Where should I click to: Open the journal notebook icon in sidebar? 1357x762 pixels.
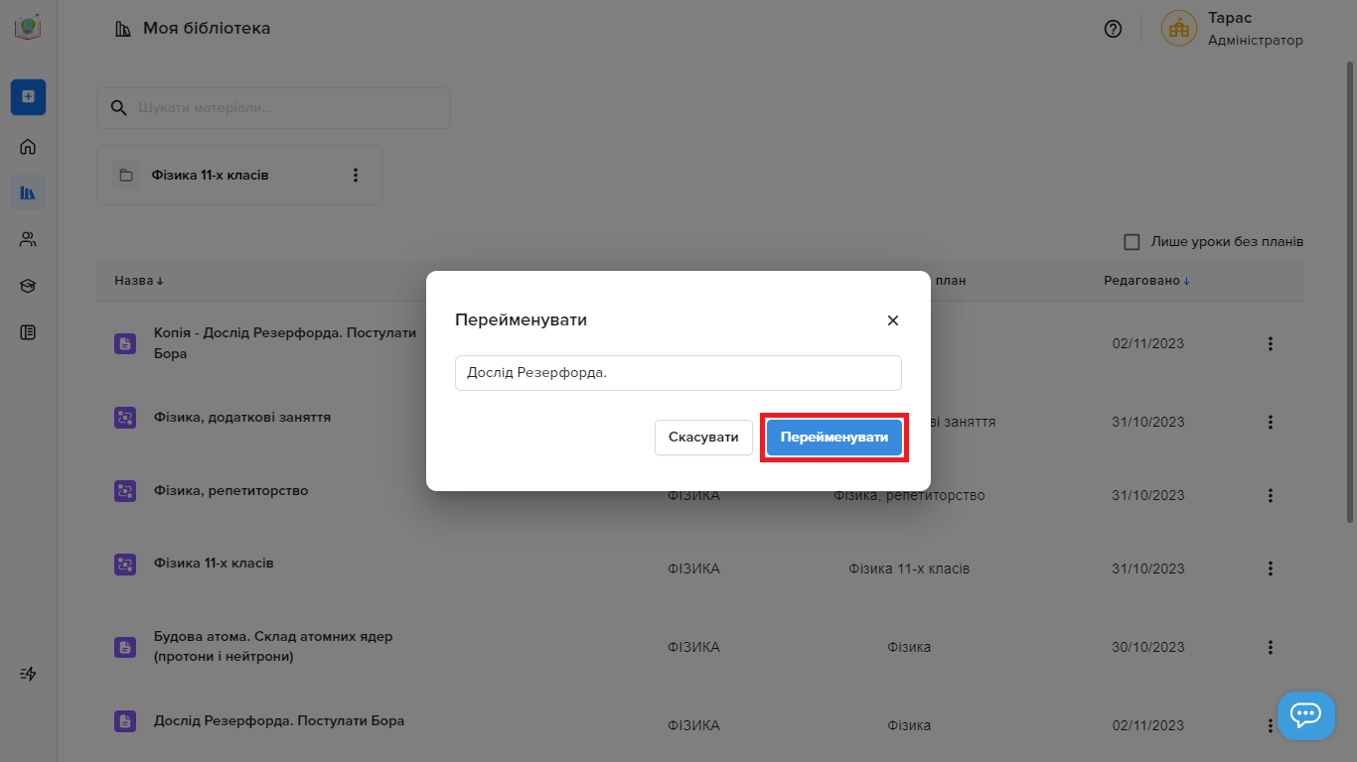coord(28,332)
